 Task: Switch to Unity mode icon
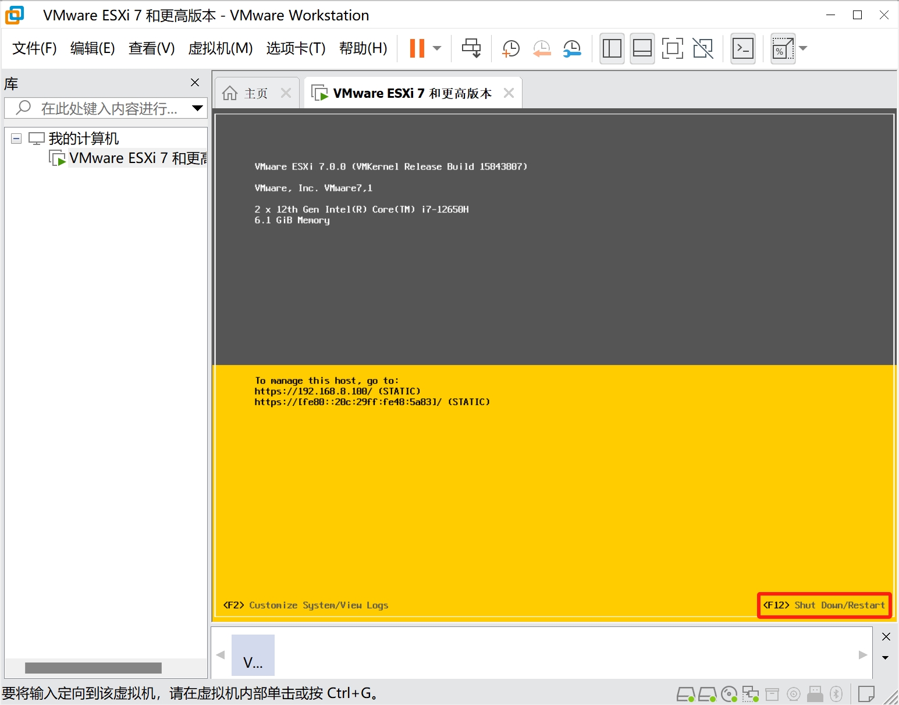[703, 48]
